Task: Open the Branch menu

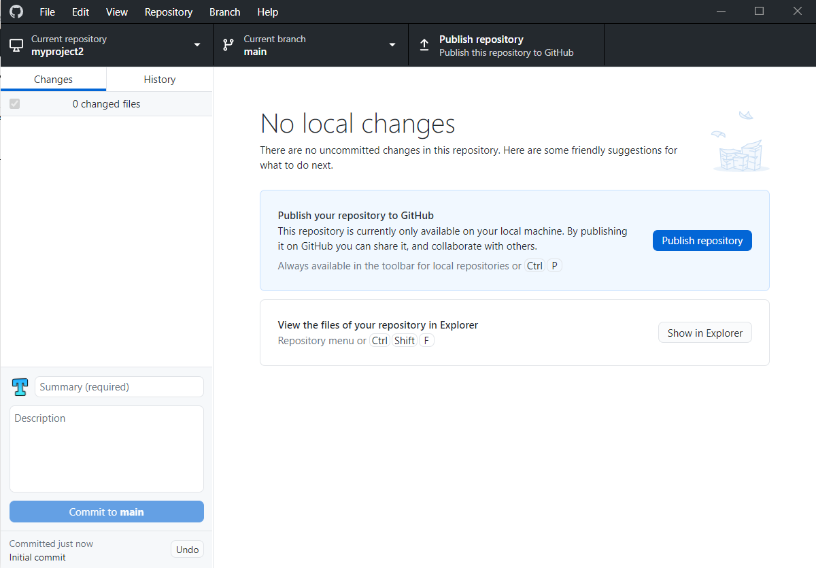Action: click(x=224, y=12)
